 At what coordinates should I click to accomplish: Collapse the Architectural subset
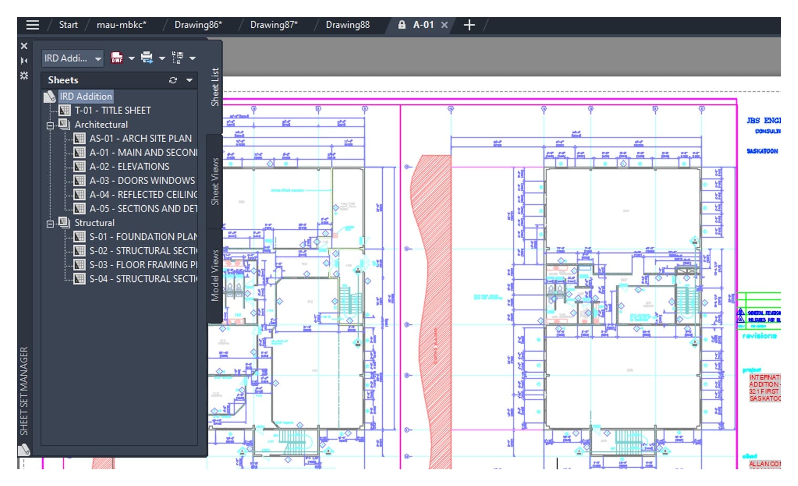tap(50, 125)
